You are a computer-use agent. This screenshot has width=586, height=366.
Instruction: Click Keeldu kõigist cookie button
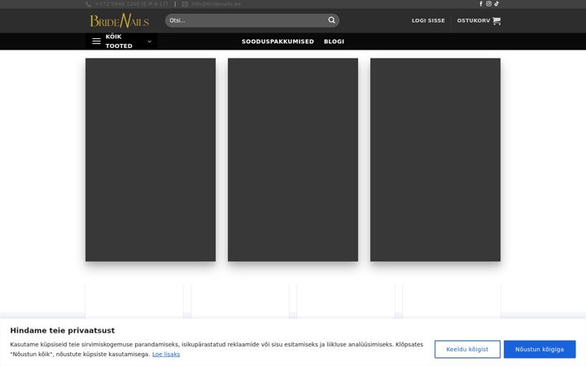[467, 349]
